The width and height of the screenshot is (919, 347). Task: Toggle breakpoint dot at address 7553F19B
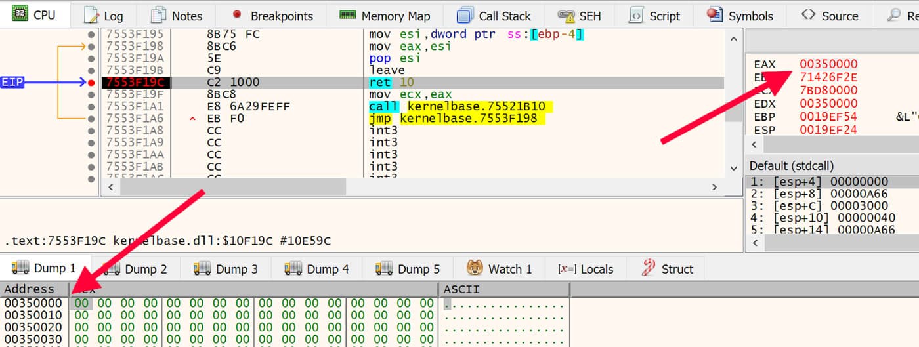click(91, 70)
